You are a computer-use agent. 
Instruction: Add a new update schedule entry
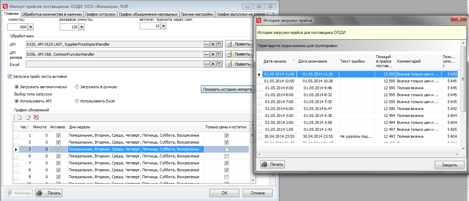point(19,117)
